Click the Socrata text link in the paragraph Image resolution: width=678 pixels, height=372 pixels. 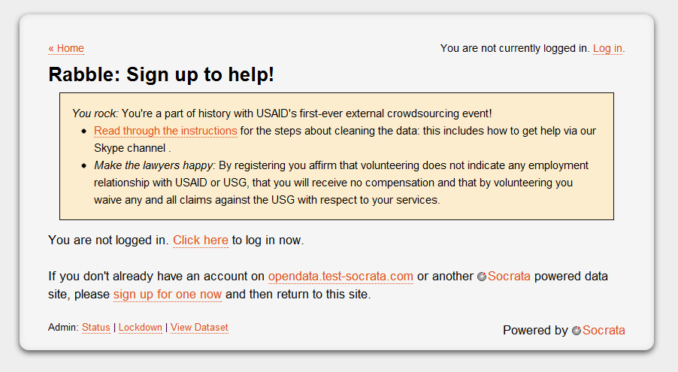pos(509,277)
